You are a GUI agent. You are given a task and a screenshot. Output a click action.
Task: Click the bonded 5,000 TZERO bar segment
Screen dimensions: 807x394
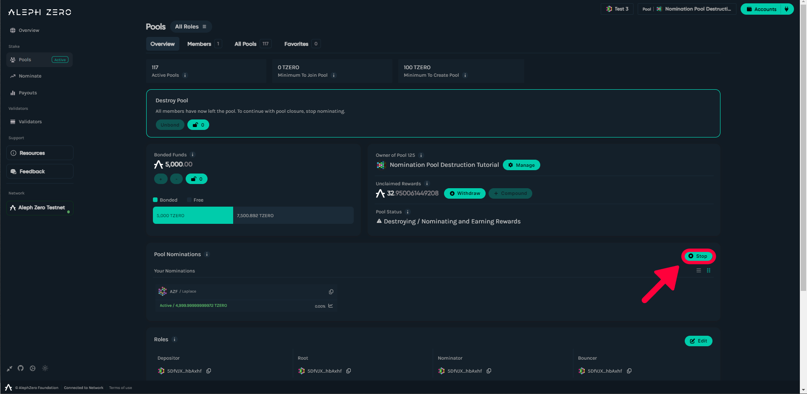[x=193, y=215]
